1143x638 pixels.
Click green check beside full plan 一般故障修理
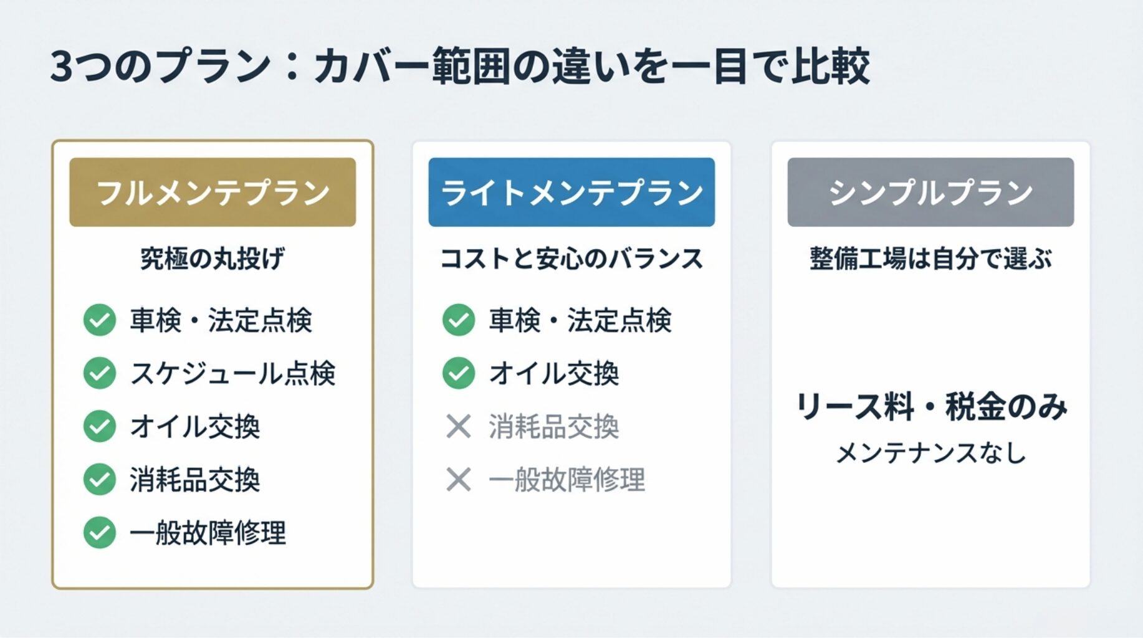(x=100, y=533)
